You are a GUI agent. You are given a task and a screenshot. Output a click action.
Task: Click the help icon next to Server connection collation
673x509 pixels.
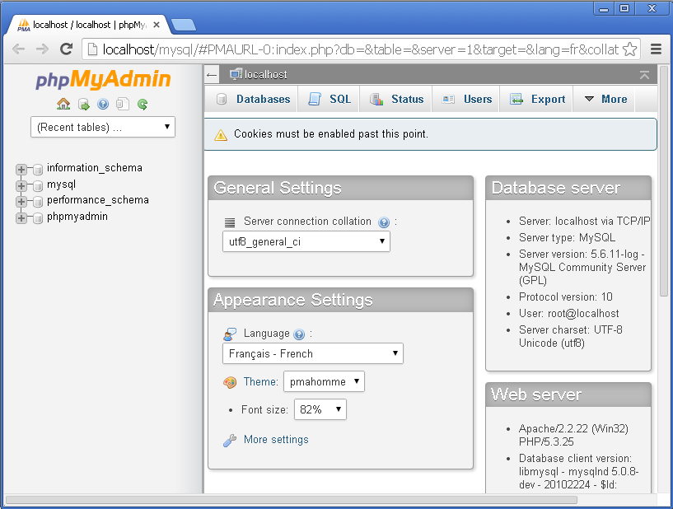pos(384,222)
